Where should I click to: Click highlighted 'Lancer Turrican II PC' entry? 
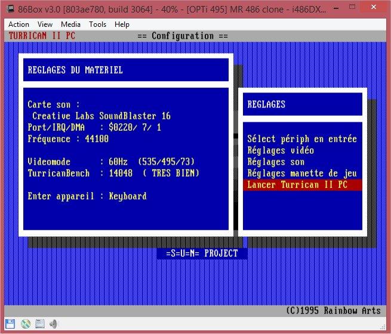pyautogui.click(x=297, y=185)
